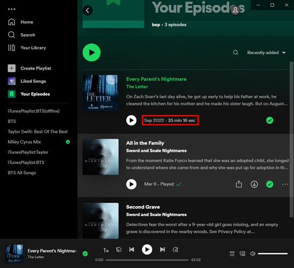Go to previous track
294x268 pixels.
click(x=131, y=250)
